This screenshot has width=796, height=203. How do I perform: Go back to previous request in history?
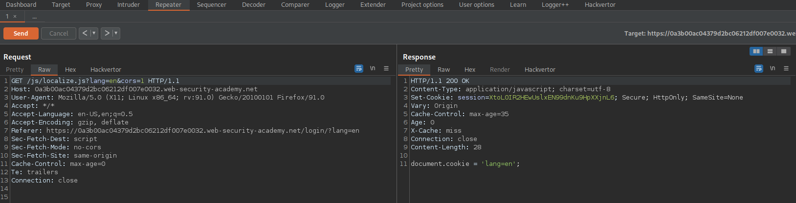coord(85,33)
